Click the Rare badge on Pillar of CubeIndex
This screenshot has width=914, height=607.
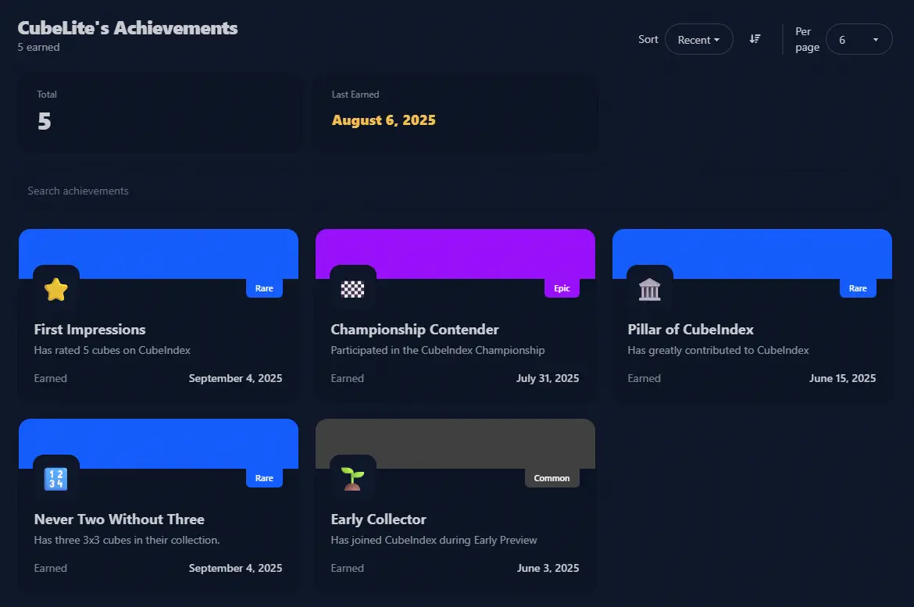tap(858, 288)
